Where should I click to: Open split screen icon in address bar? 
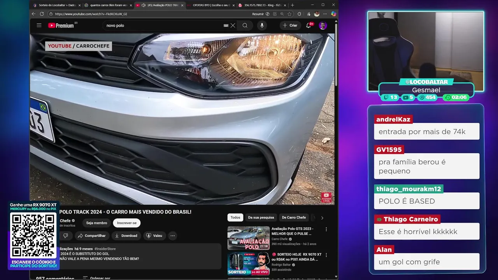pyautogui.click(x=275, y=14)
